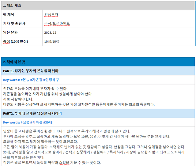Click the line '인간의 본능을 이겨내야 부자가 될 수 있다.'
This screenshot has width=196, height=166.
click(35, 89)
